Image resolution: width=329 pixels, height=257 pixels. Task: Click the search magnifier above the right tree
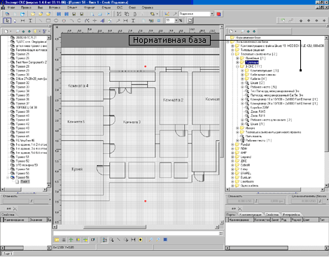(243, 32)
